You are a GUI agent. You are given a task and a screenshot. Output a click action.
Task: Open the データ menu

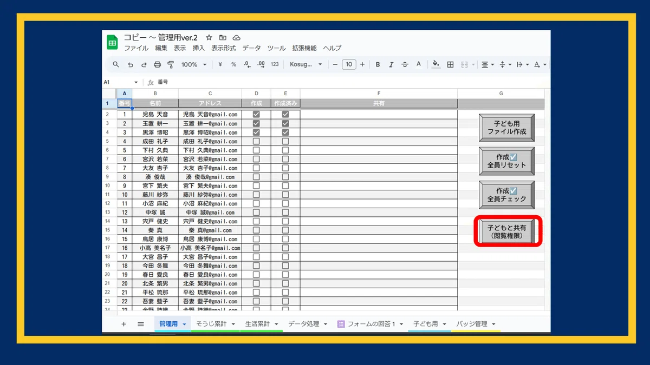click(251, 48)
